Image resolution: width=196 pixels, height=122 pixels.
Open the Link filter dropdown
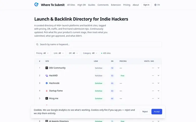[59, 53]
